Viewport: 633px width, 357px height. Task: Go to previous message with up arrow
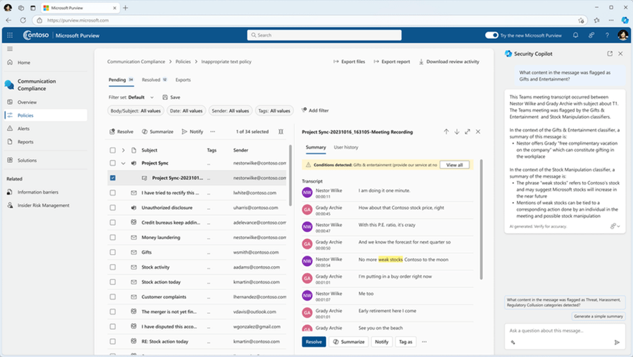(x=446, y=131)
